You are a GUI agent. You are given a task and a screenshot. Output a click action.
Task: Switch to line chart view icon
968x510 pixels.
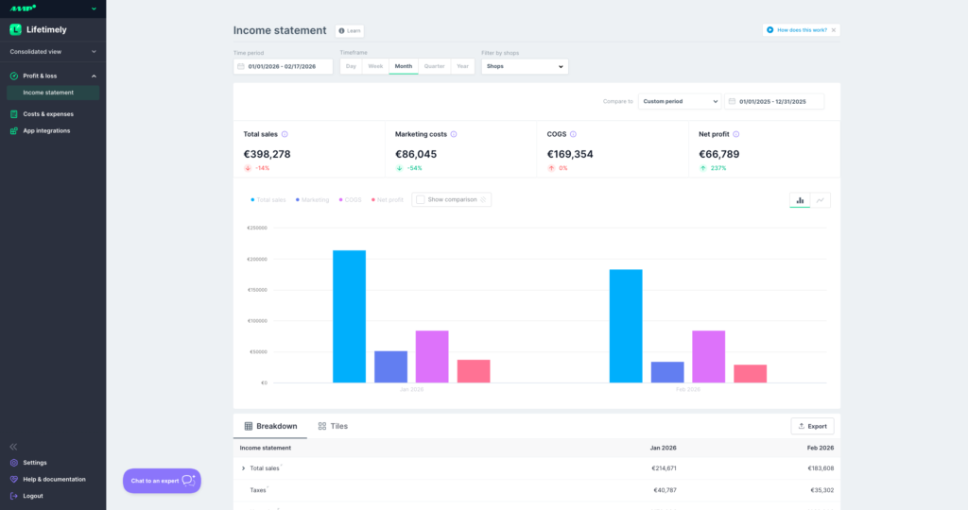[x=820, y=200]
